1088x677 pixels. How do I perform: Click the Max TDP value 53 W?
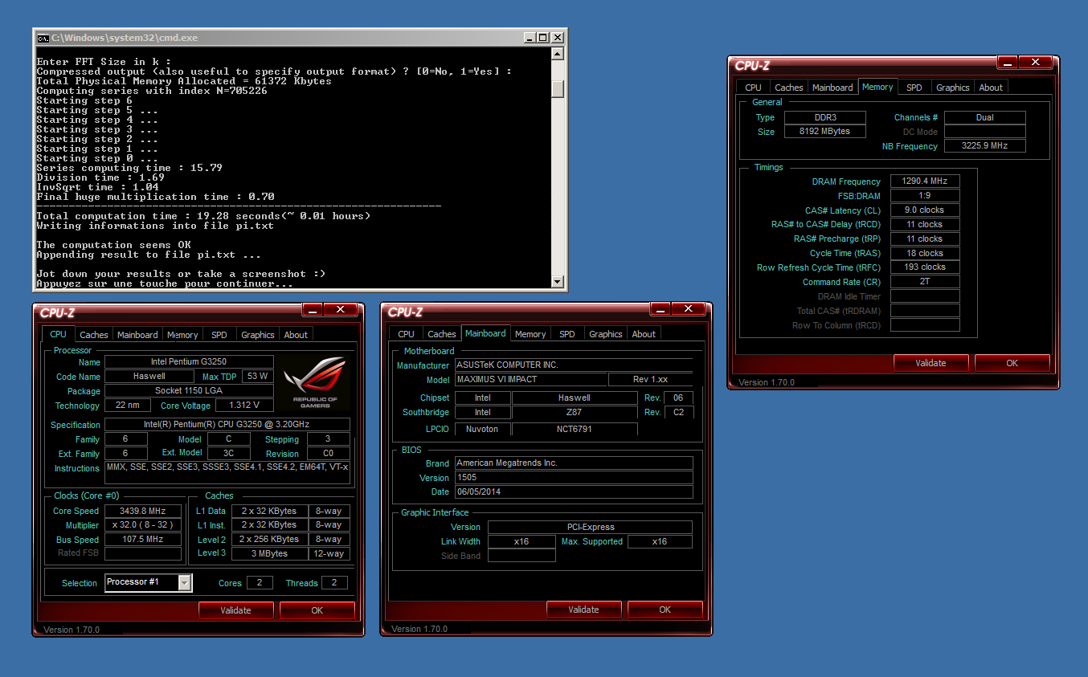pos(257,376)
